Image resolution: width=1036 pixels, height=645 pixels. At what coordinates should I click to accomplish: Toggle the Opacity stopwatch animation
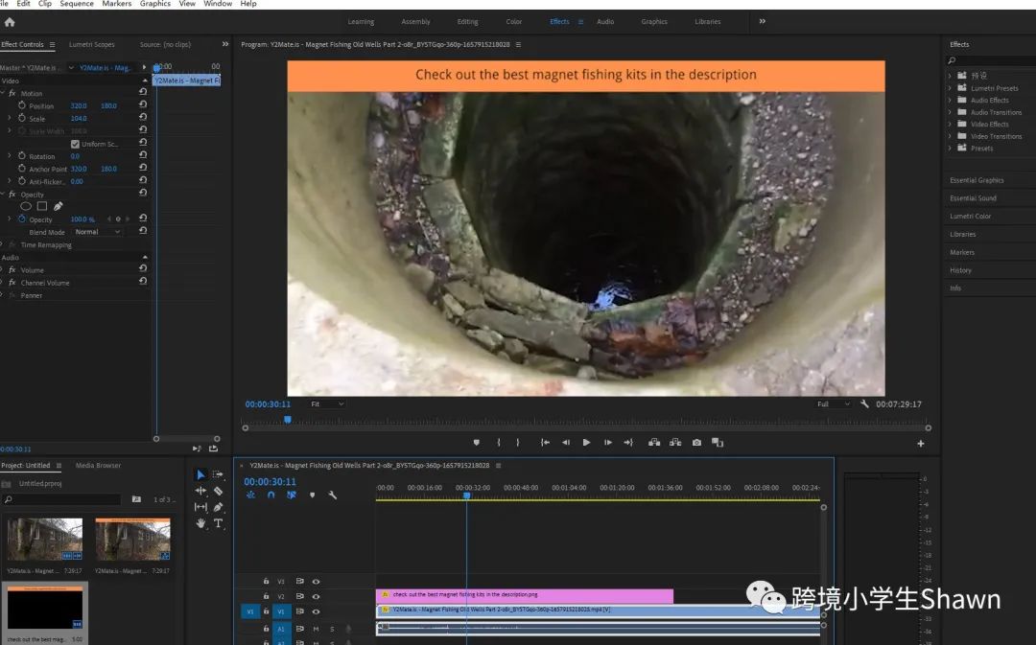(x=21, y=219)
